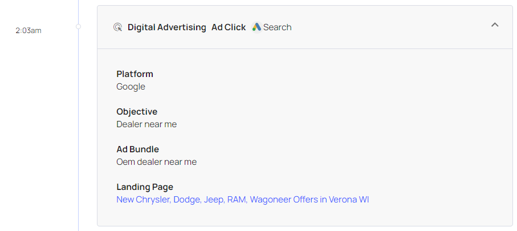Click the Platform field heading

[x=135, y=74]
